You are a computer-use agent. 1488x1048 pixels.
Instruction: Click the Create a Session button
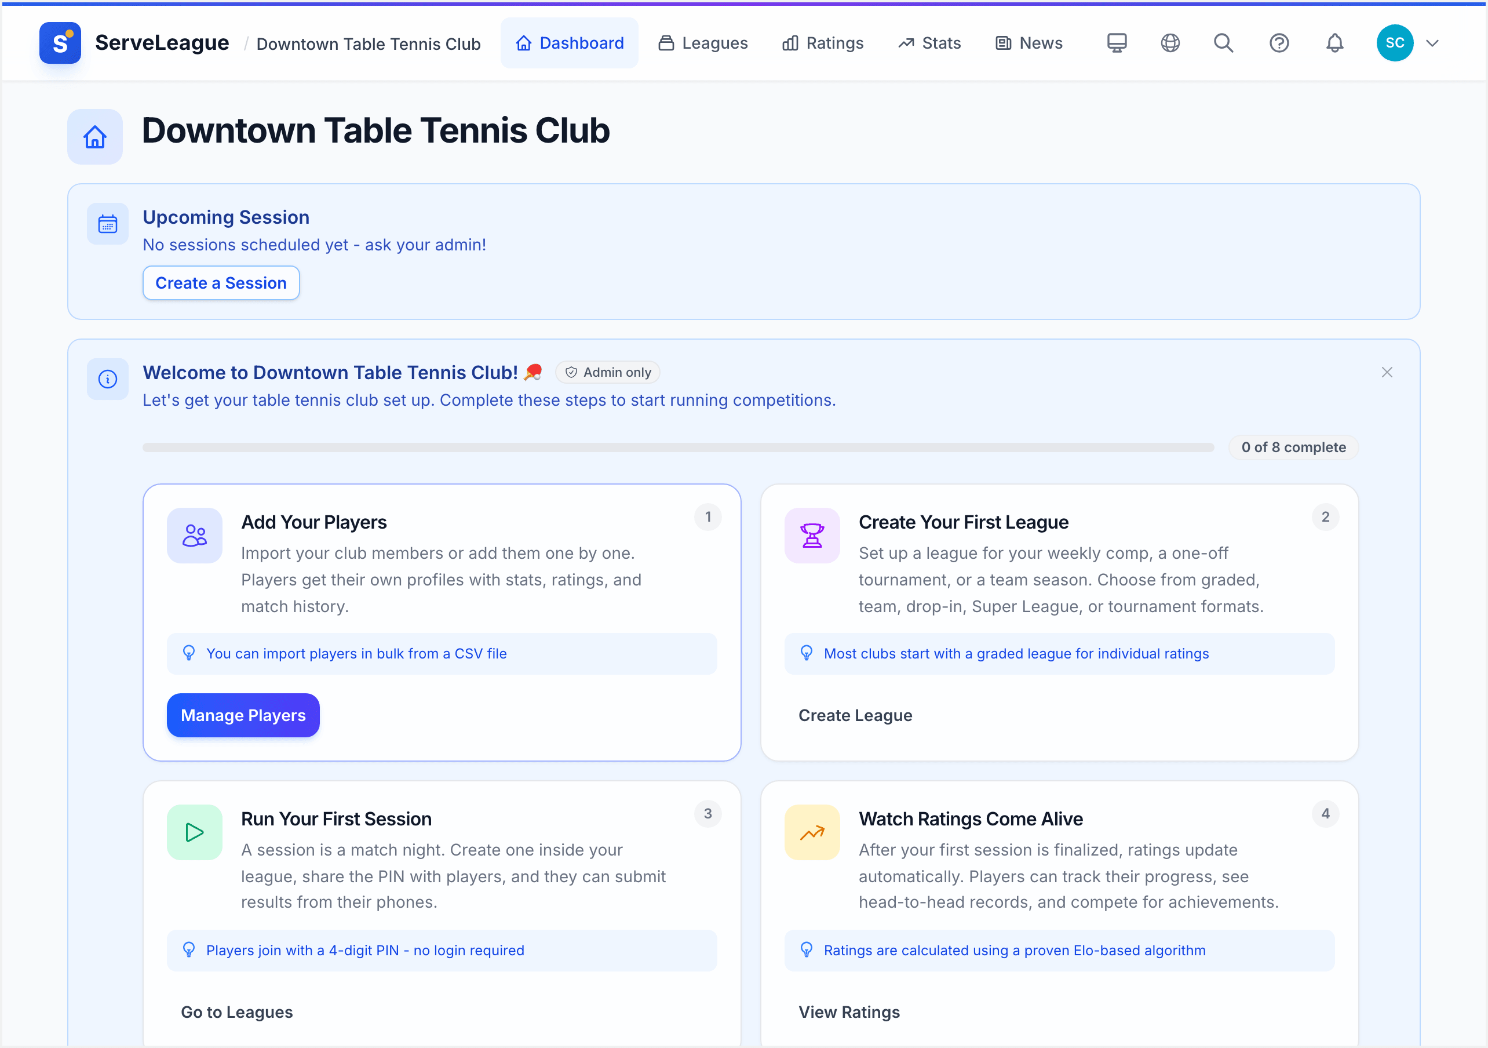[x=221, y=283]
